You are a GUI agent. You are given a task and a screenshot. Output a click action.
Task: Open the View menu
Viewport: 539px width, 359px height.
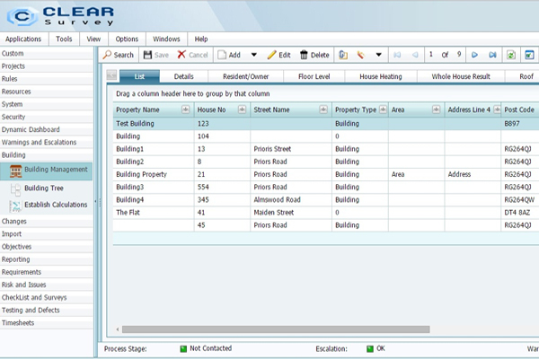tap(93, 39)
